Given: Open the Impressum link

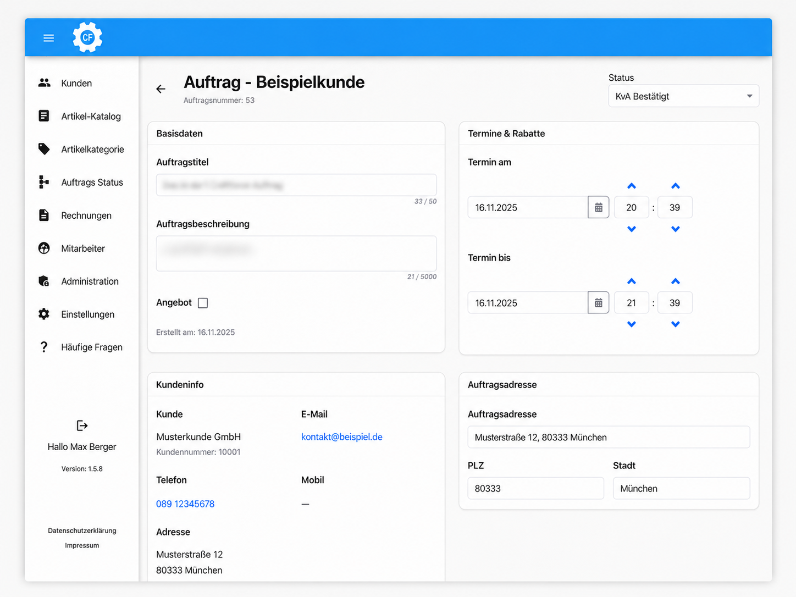Looking at the screenshot, I should (82, 545).
